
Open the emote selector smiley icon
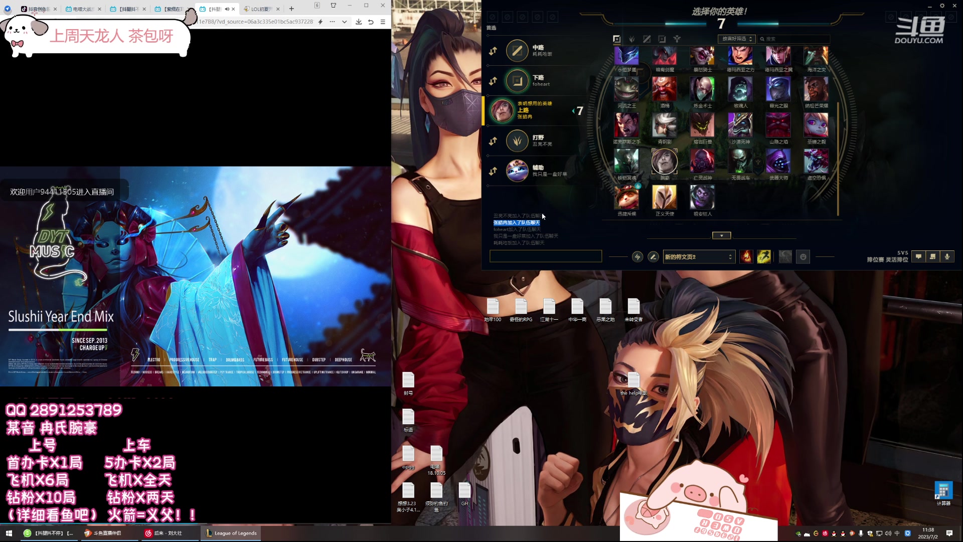[803, 257]
